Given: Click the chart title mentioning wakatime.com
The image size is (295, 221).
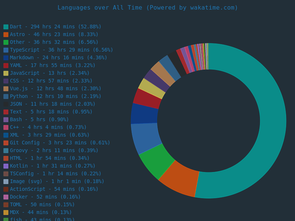Looking at the screenshot, I should point(147,8).
